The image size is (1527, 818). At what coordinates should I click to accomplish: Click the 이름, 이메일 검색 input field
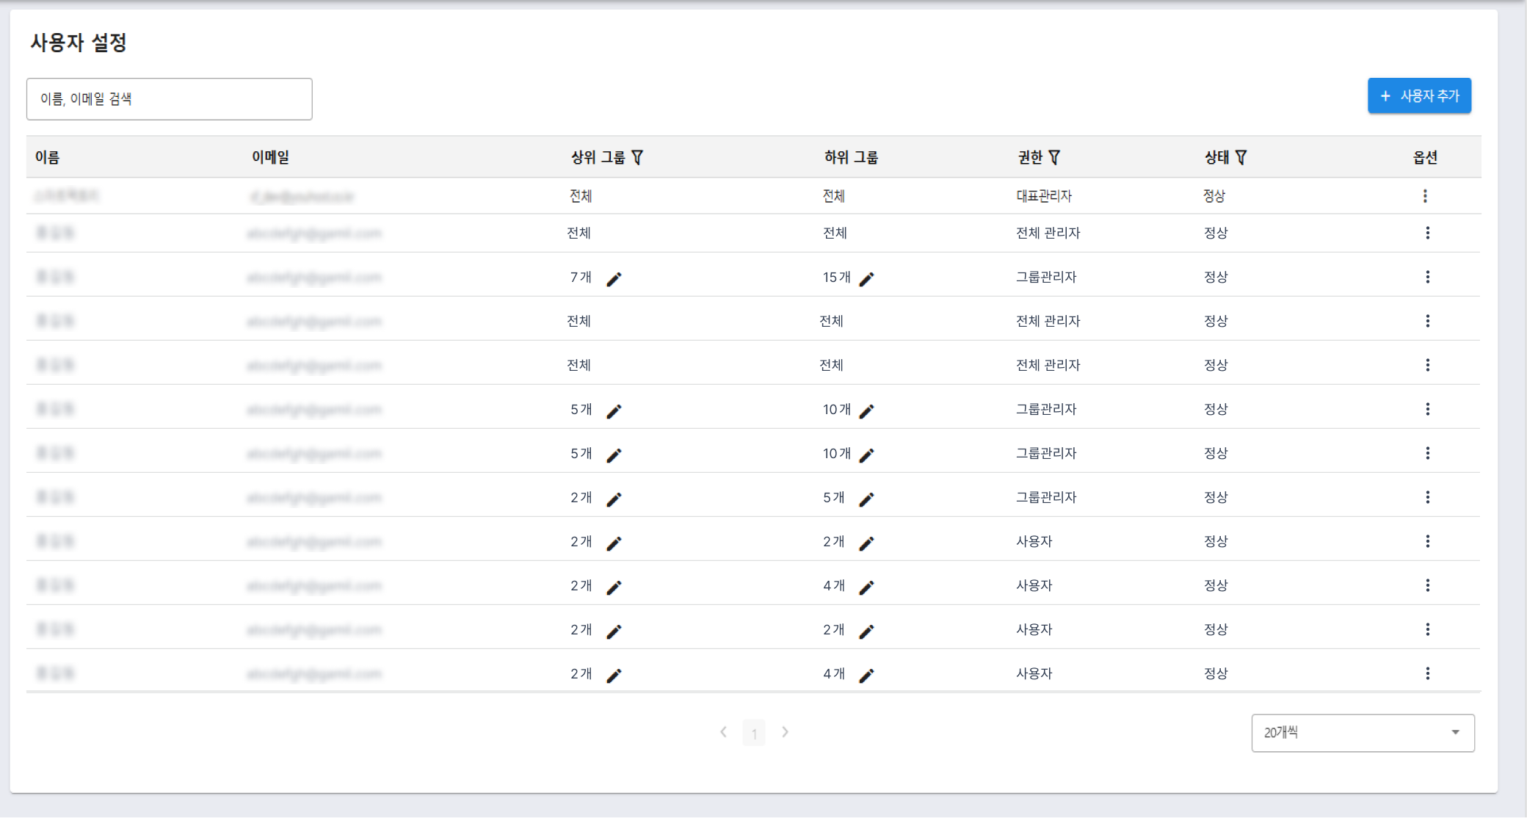[x=169, y=99]
